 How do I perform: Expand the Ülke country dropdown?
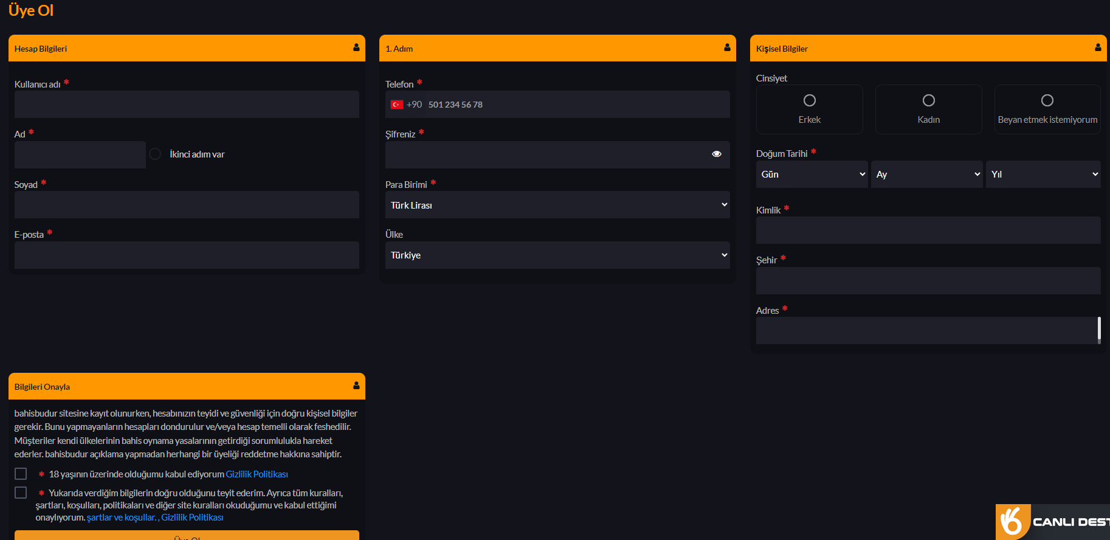[557, 255]
